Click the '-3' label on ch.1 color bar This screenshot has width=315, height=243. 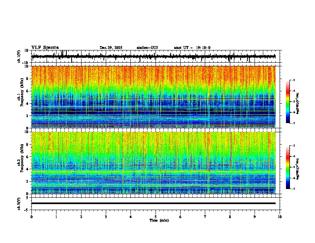coord(294,80)
